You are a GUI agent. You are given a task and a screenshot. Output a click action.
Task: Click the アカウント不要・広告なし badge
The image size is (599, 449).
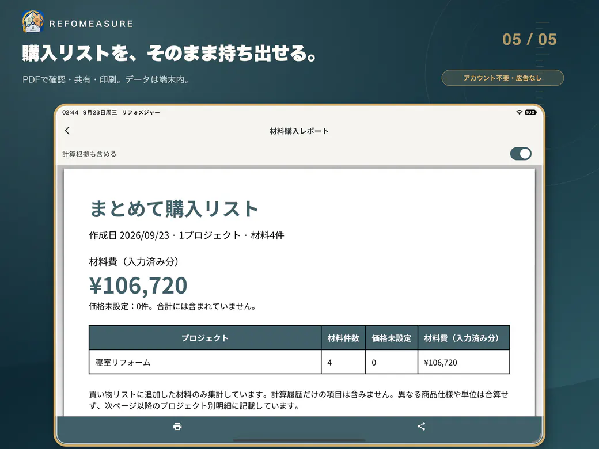(x=502, y=78)
